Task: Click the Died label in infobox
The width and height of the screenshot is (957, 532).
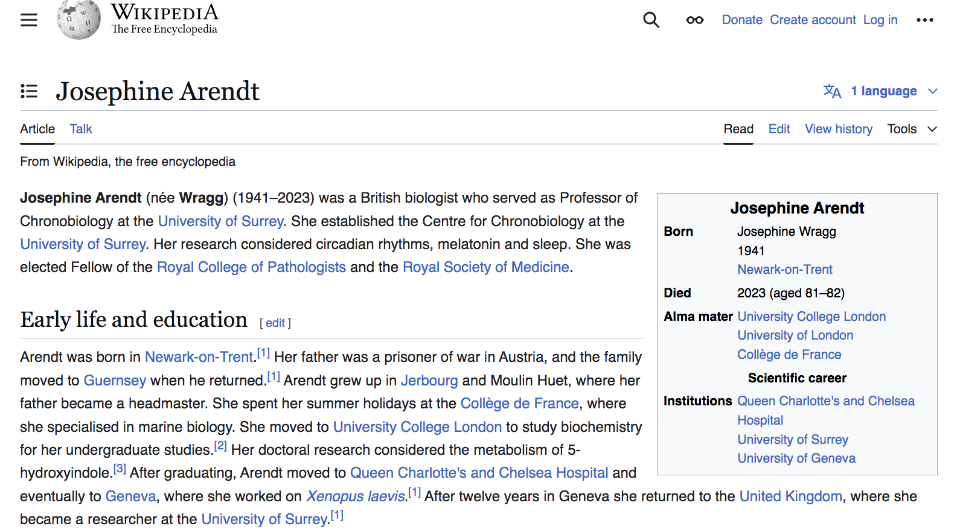Action: 677,293
